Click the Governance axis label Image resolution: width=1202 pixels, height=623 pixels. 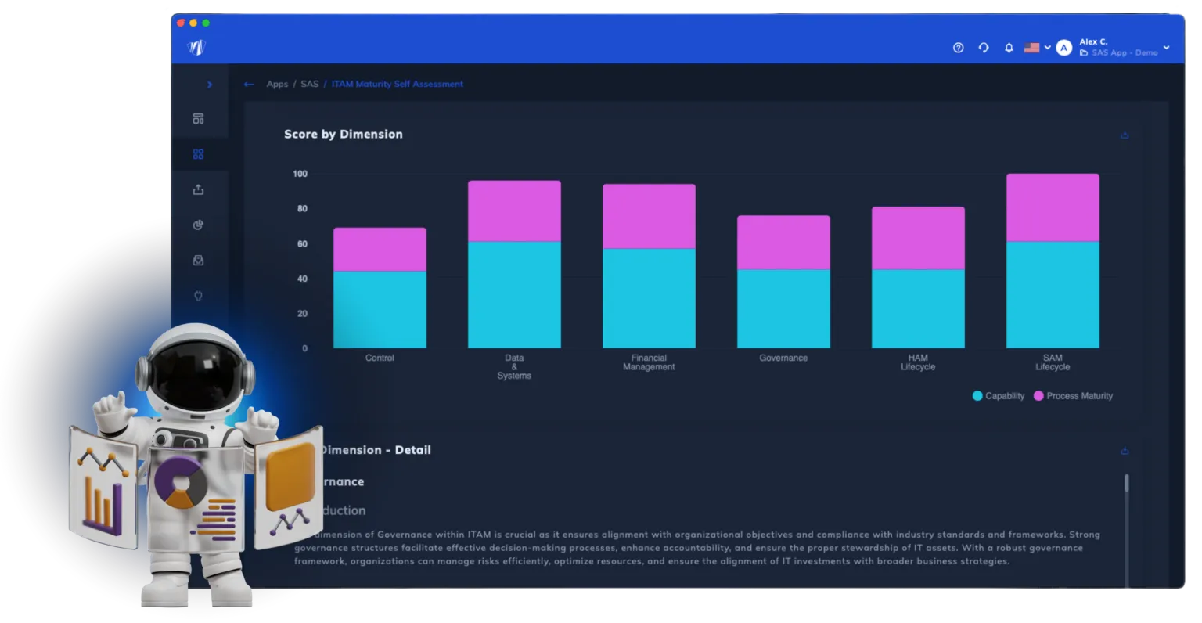pos(783,358)
